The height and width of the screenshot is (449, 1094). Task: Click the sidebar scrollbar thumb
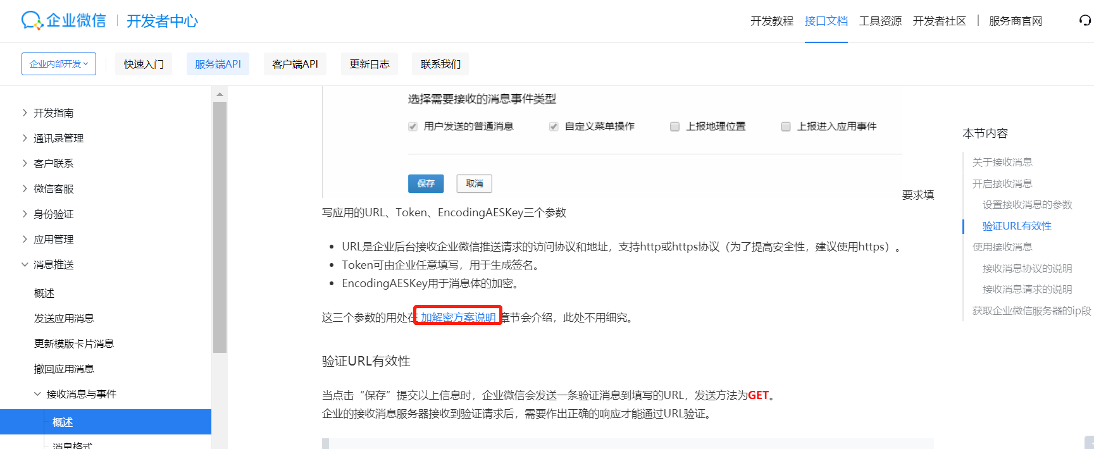pyautogui.click(x=220, y=227)
